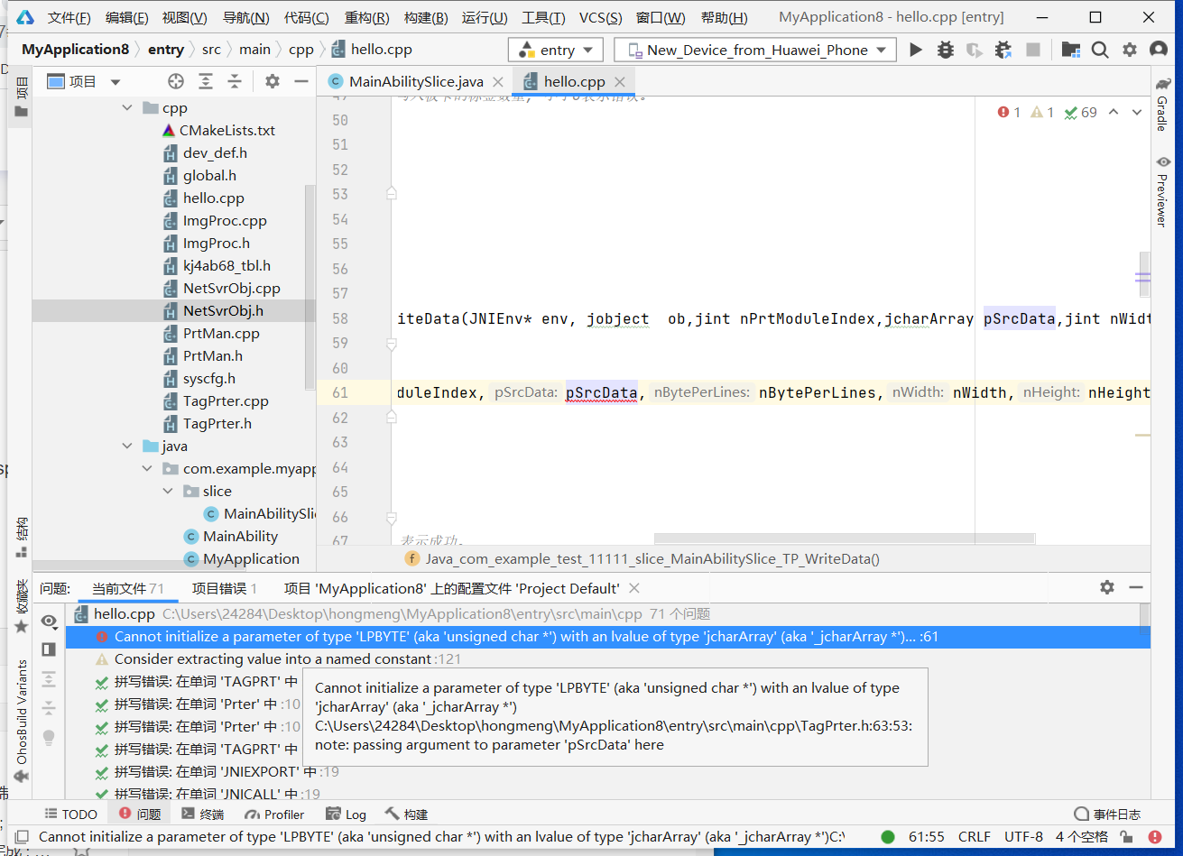Image resolution: width=1183 pixels, height=856 pixels.
Task: Click the quick-fix bulb in problems sidebar
Action: click(x=49, y=737)
